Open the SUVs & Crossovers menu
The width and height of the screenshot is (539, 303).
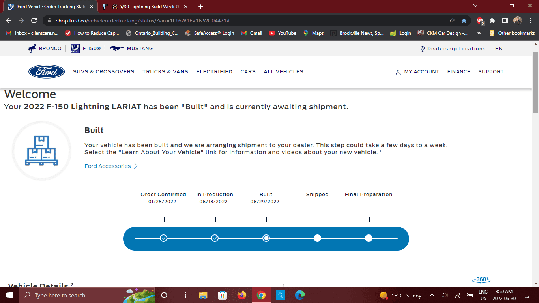104,72
